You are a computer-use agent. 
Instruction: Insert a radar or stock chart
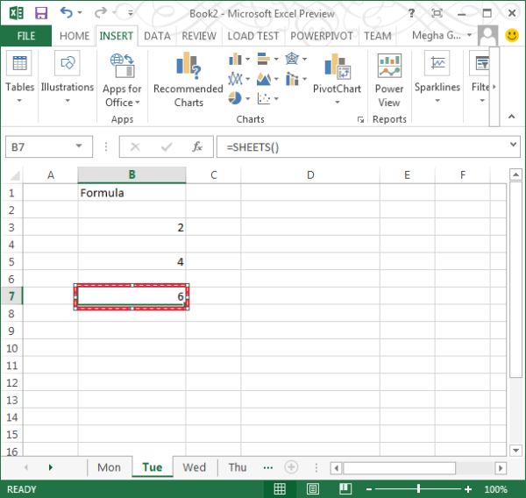click(x=292, y=59)
